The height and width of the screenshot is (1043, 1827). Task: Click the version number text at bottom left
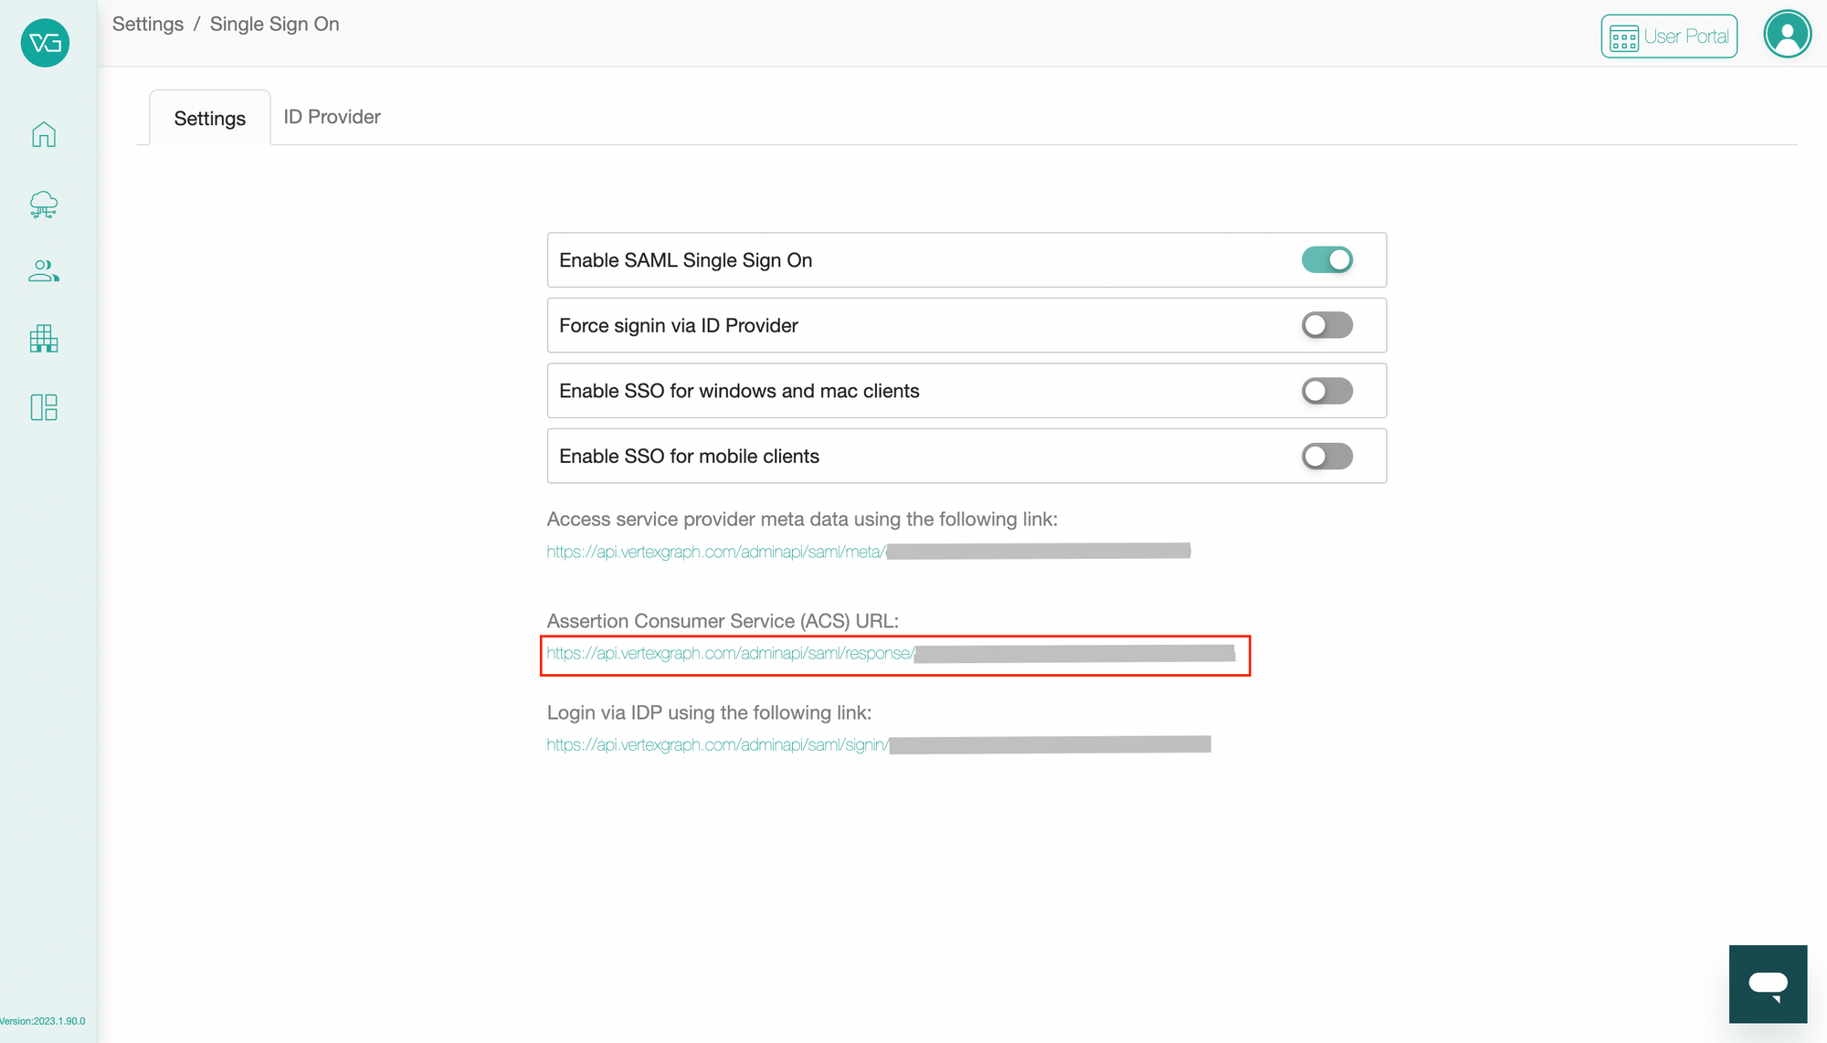(43, 1021)
